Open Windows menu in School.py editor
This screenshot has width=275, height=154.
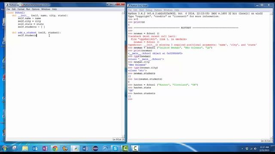(x=46, y=9)
